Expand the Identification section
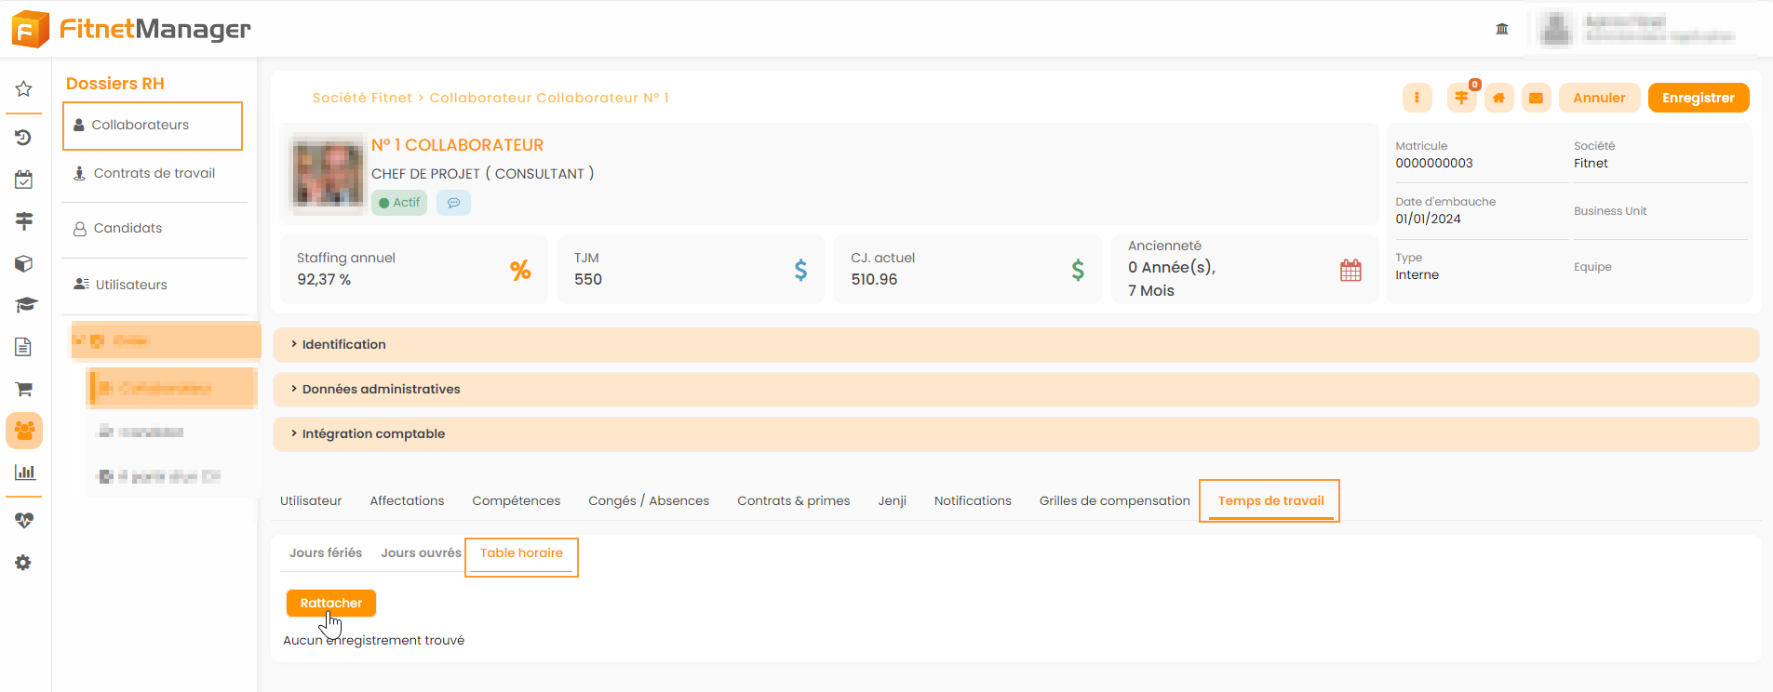 coord(343,344)
